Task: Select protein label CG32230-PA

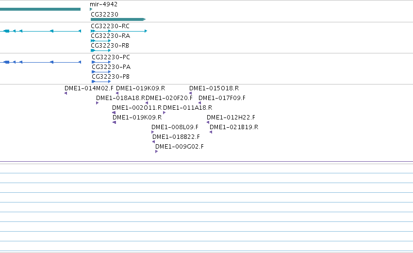Action: [111, 67]
